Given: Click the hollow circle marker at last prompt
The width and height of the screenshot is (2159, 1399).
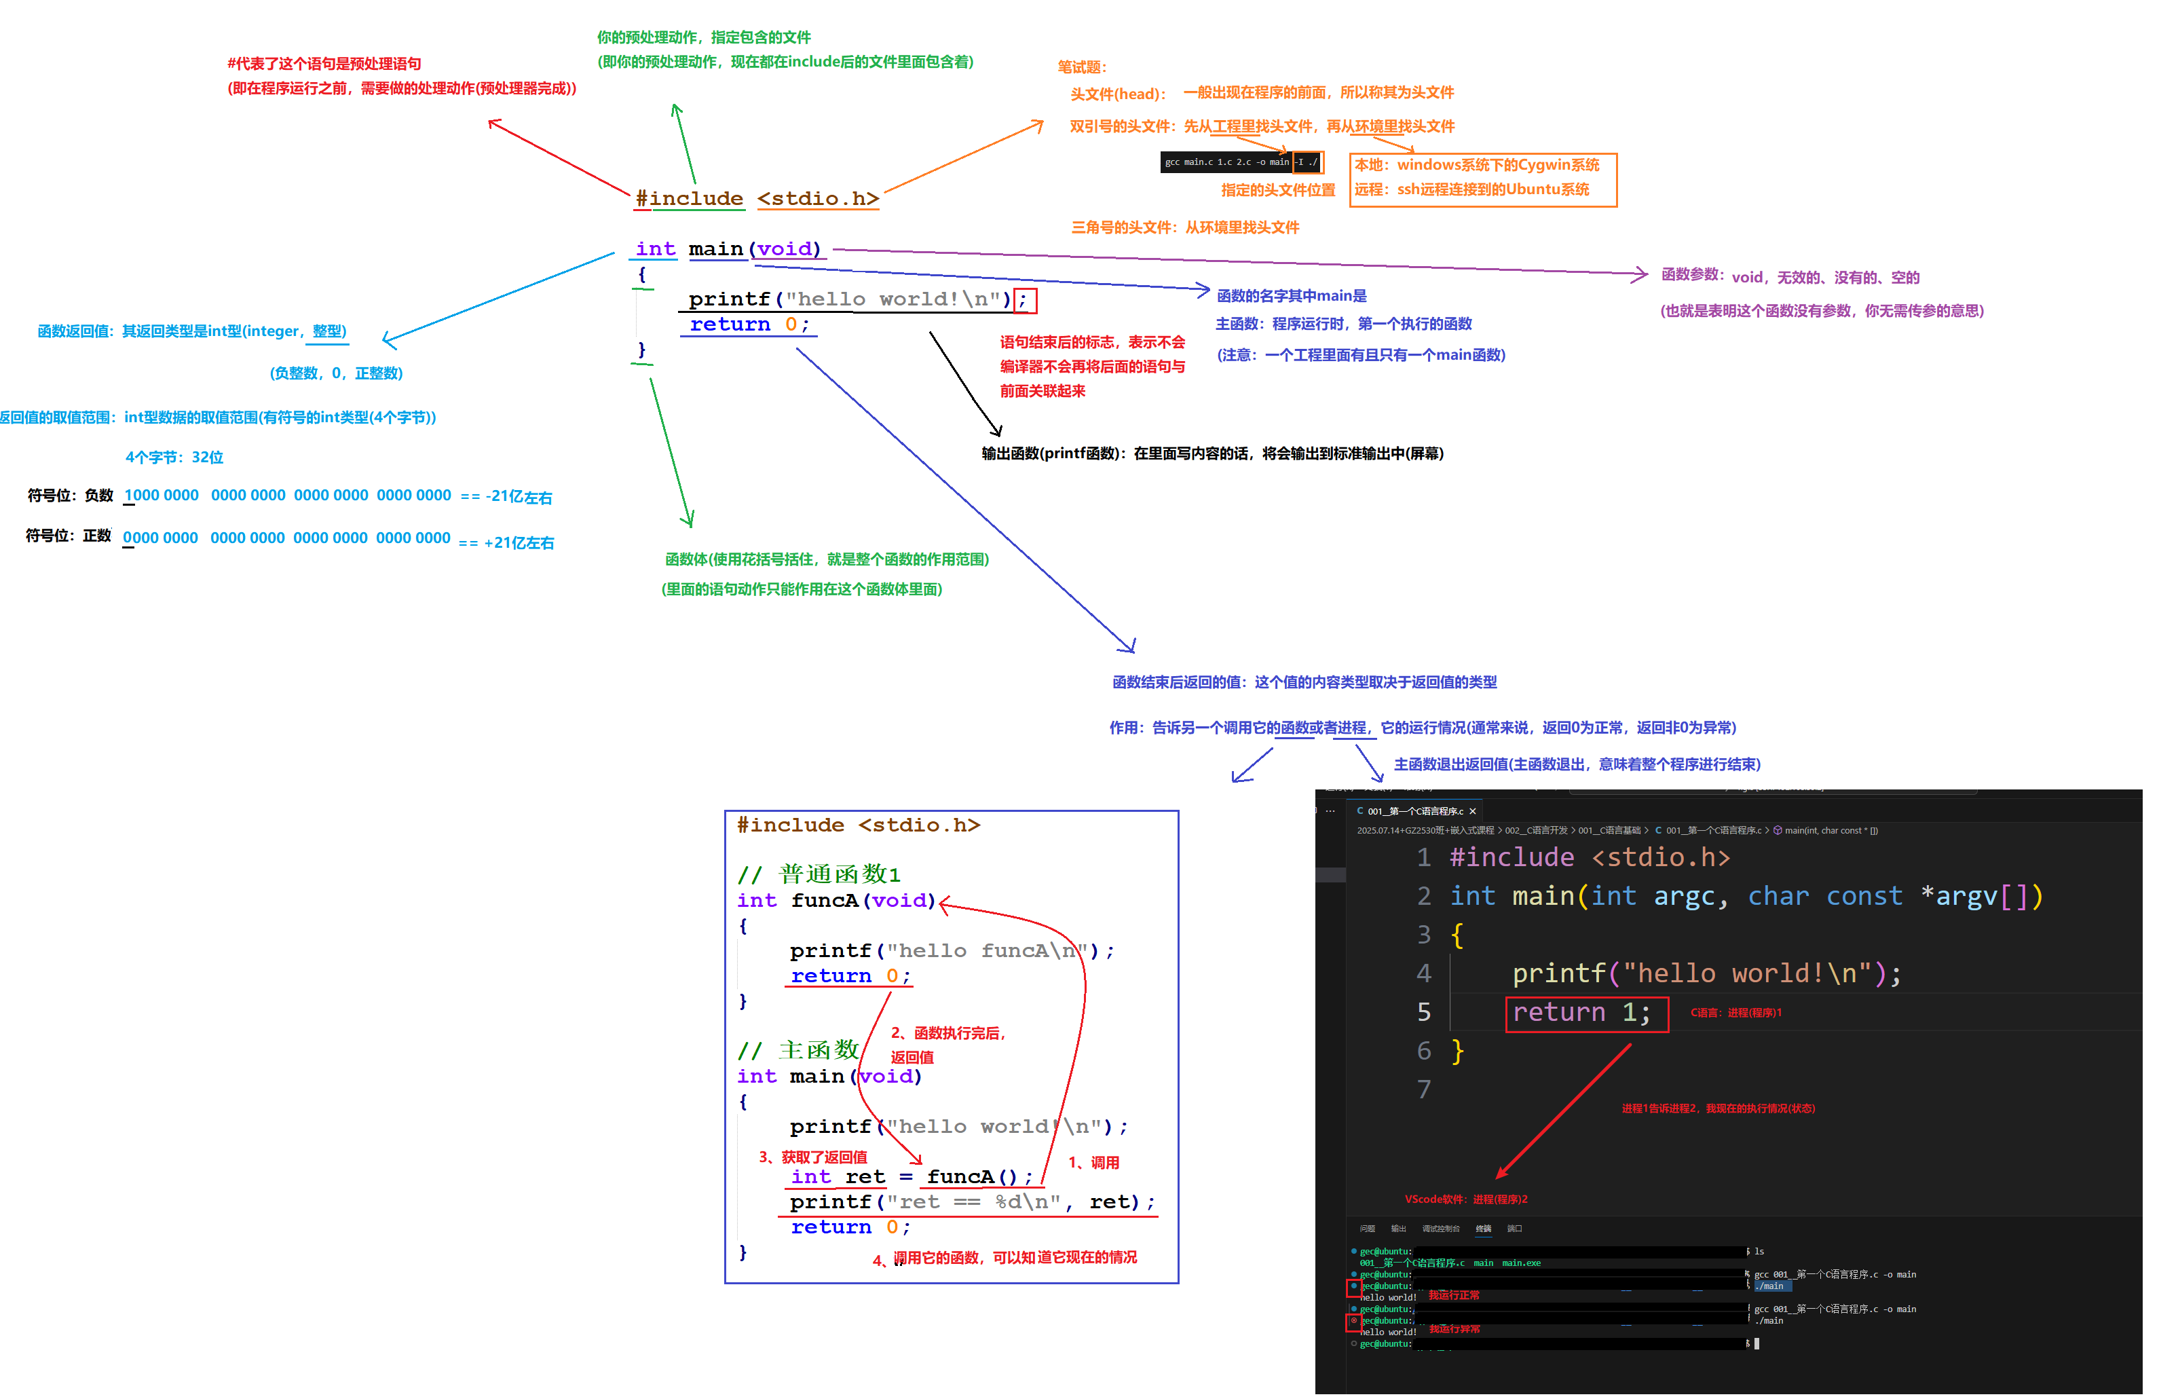Looking at the screenshot, I should (1353, 1343).
